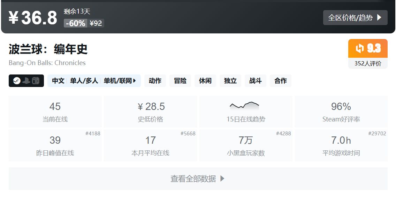Click the 小黑盒玩家数 7万 card

(x=246, y=145)
